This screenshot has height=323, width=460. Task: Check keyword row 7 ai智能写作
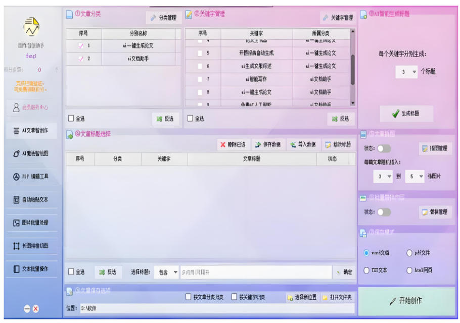click(200, 79)
